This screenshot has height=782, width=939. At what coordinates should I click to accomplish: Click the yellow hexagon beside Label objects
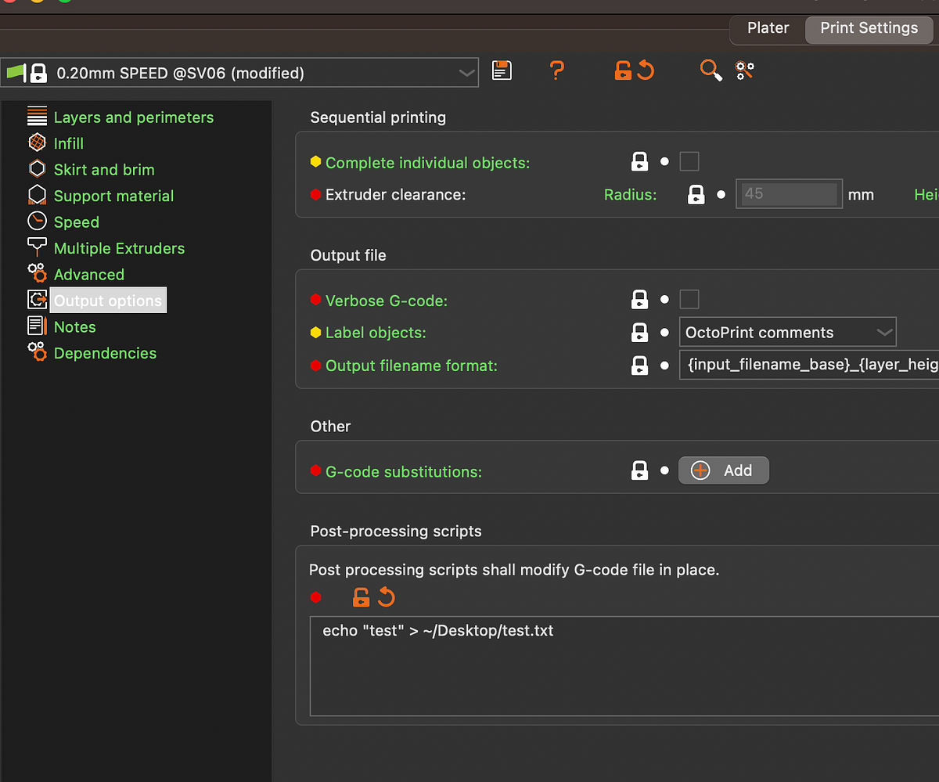coord(315,333)
